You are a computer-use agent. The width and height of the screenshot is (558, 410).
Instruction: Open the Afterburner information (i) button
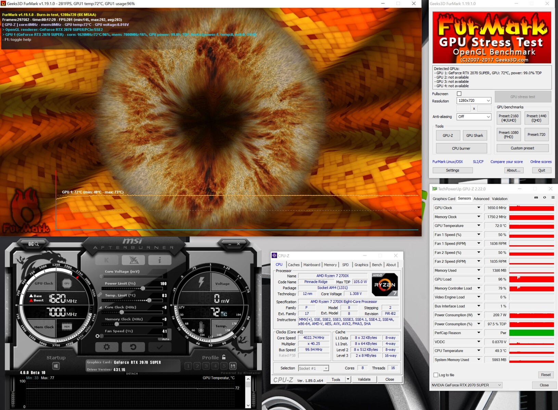(x=160, y=260)
